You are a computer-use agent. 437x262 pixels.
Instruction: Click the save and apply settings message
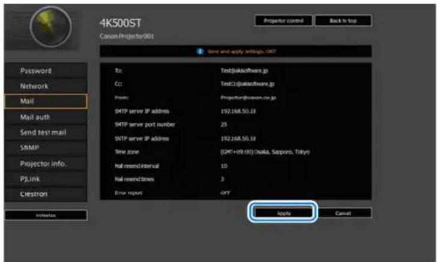242,52
